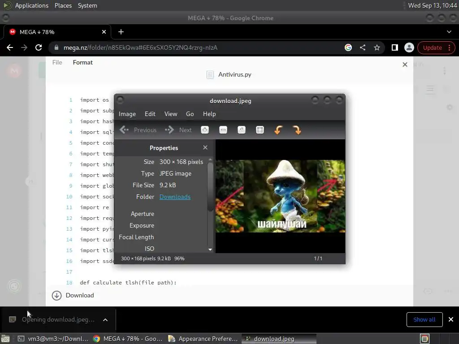Click code line 'def calculate tlsh'
The image size is (459, 344).
[x=128, y=283]
